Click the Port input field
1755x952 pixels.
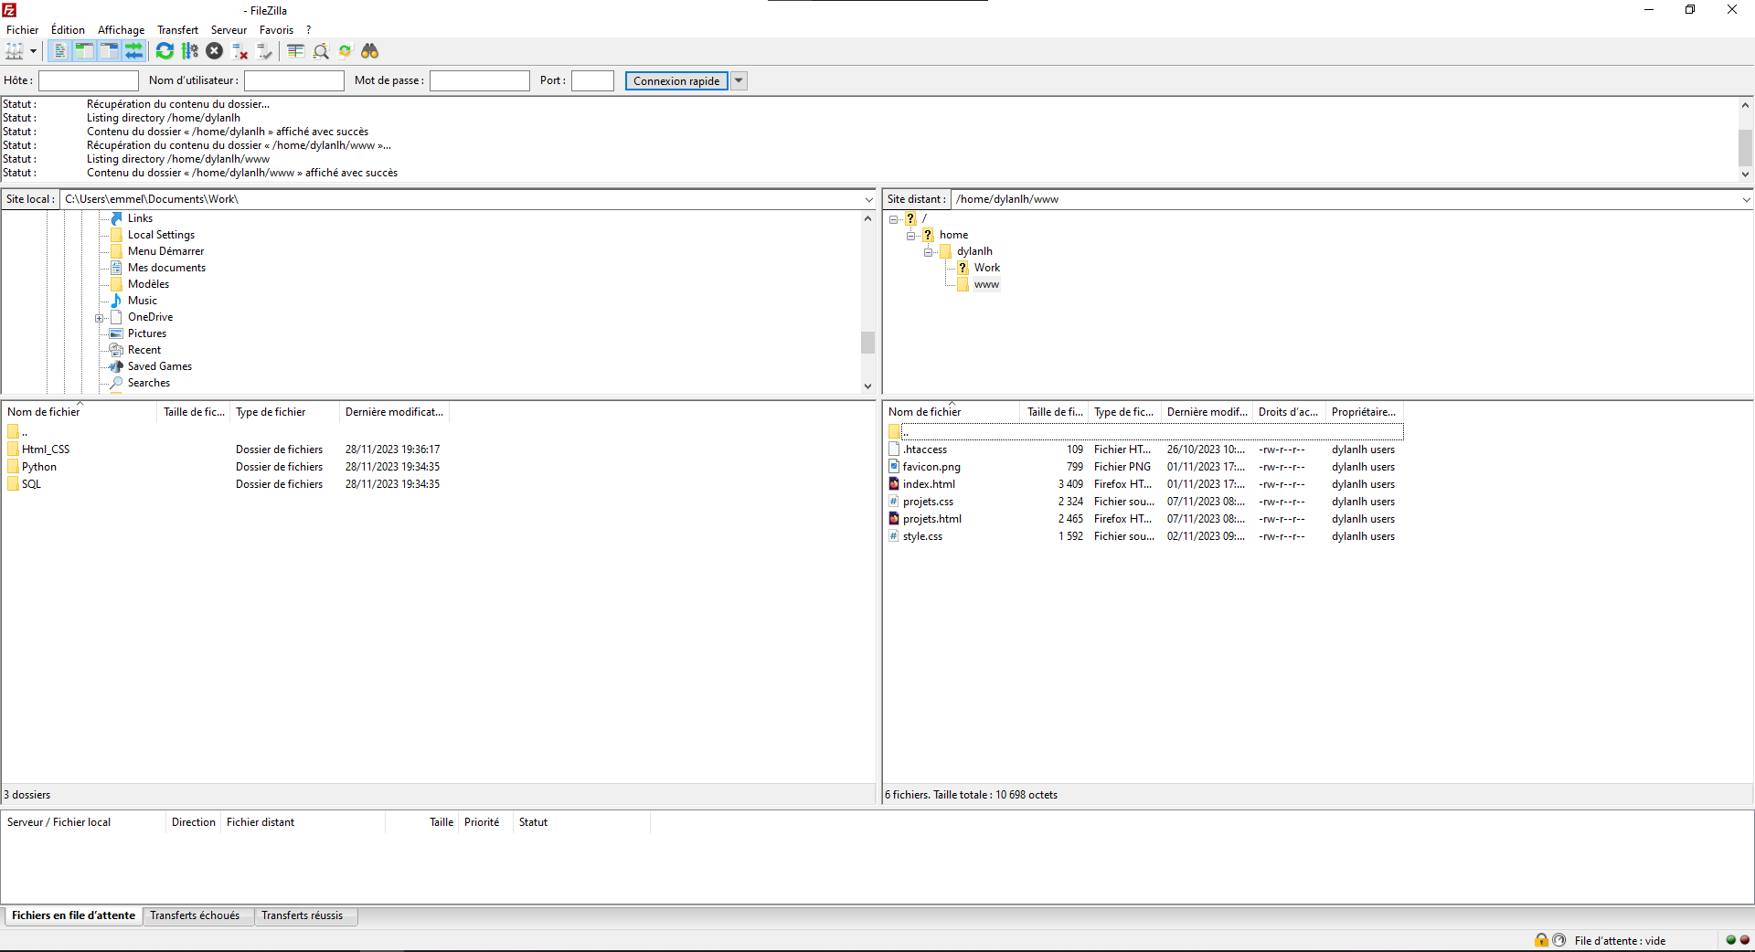pyautogui.click(x=592, y=80)
